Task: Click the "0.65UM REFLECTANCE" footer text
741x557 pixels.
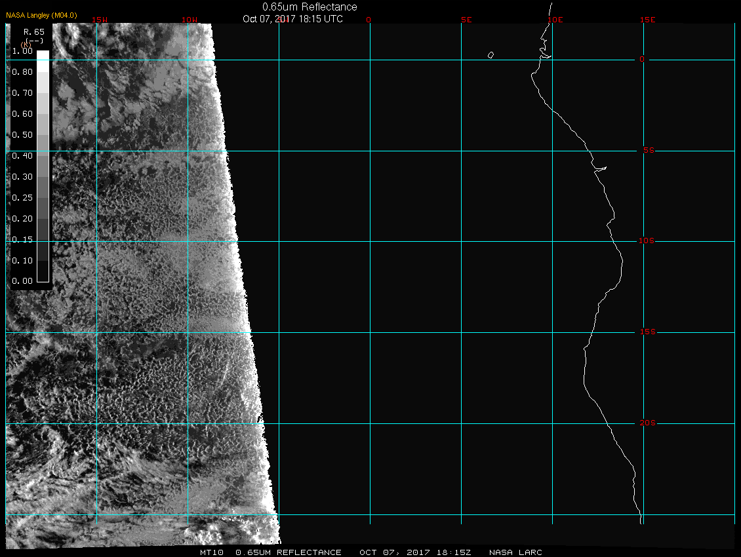Action: coord(289,552)
